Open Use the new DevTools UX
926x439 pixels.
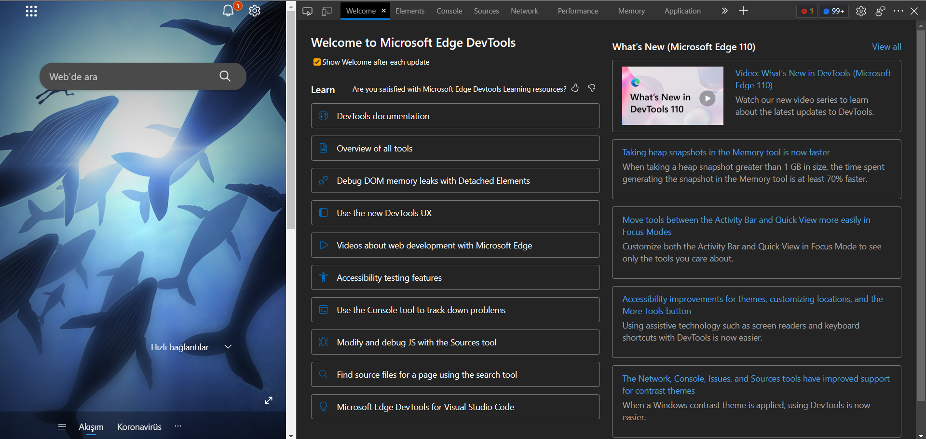tap(455, 213)
